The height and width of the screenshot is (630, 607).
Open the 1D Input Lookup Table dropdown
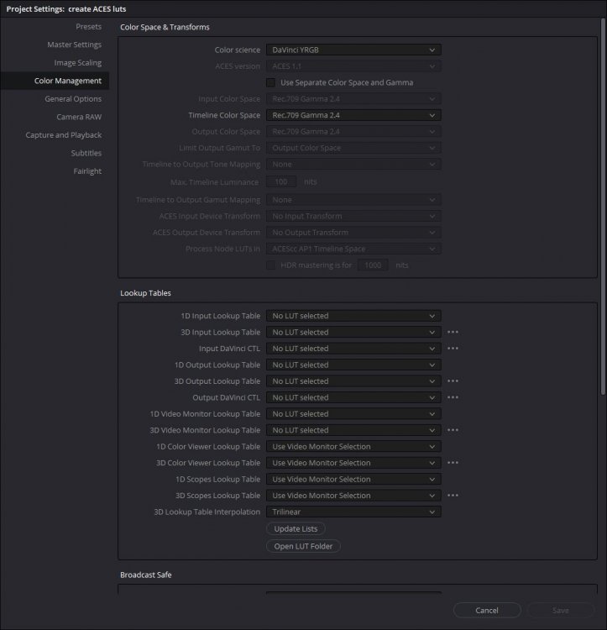coord(353,317)
